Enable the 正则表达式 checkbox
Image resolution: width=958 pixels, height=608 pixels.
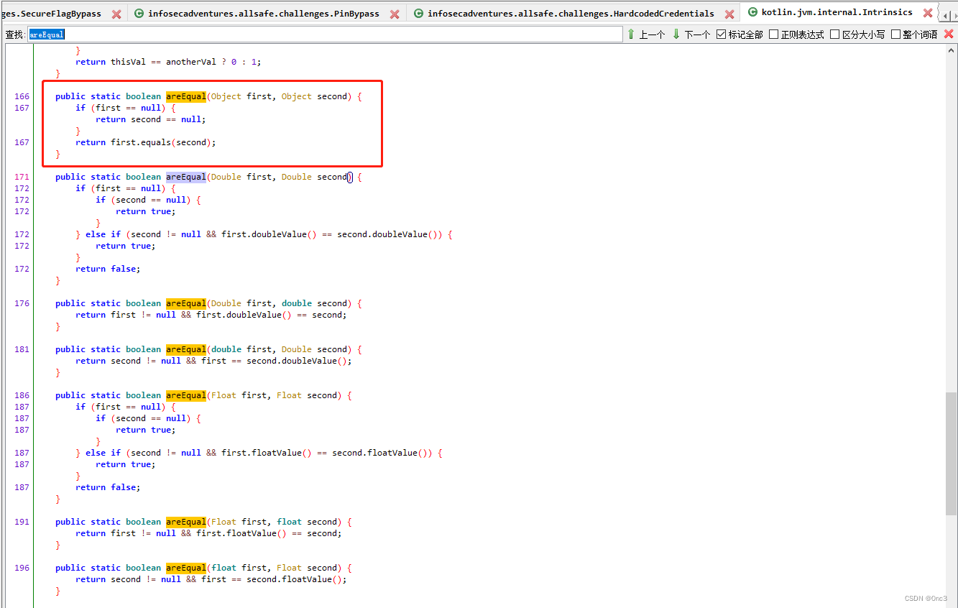pos(774,34)
